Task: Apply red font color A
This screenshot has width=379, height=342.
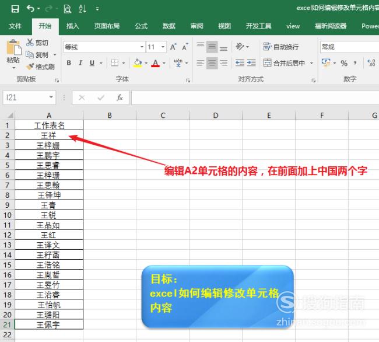Action: (x=156, y=63)
